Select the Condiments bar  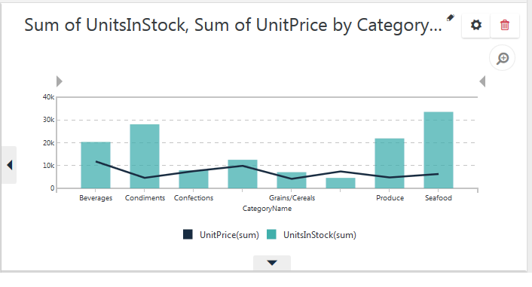coord(145,156)
